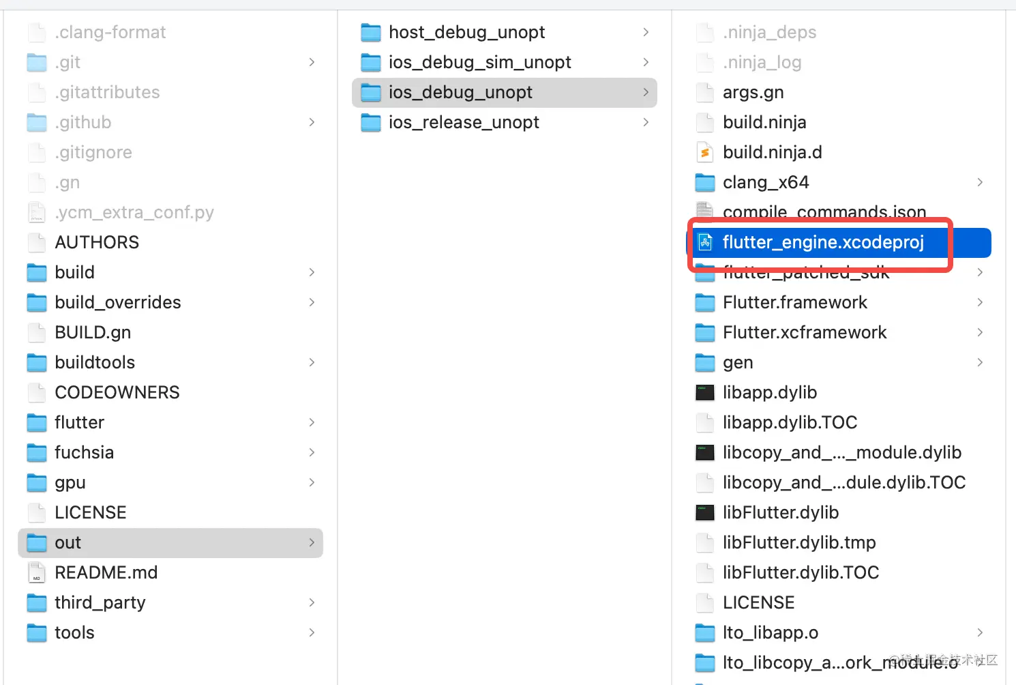Select the libFlutter.dylib.tmp file name
This screenshot has width=1016, height=685.
pos(799,542)
